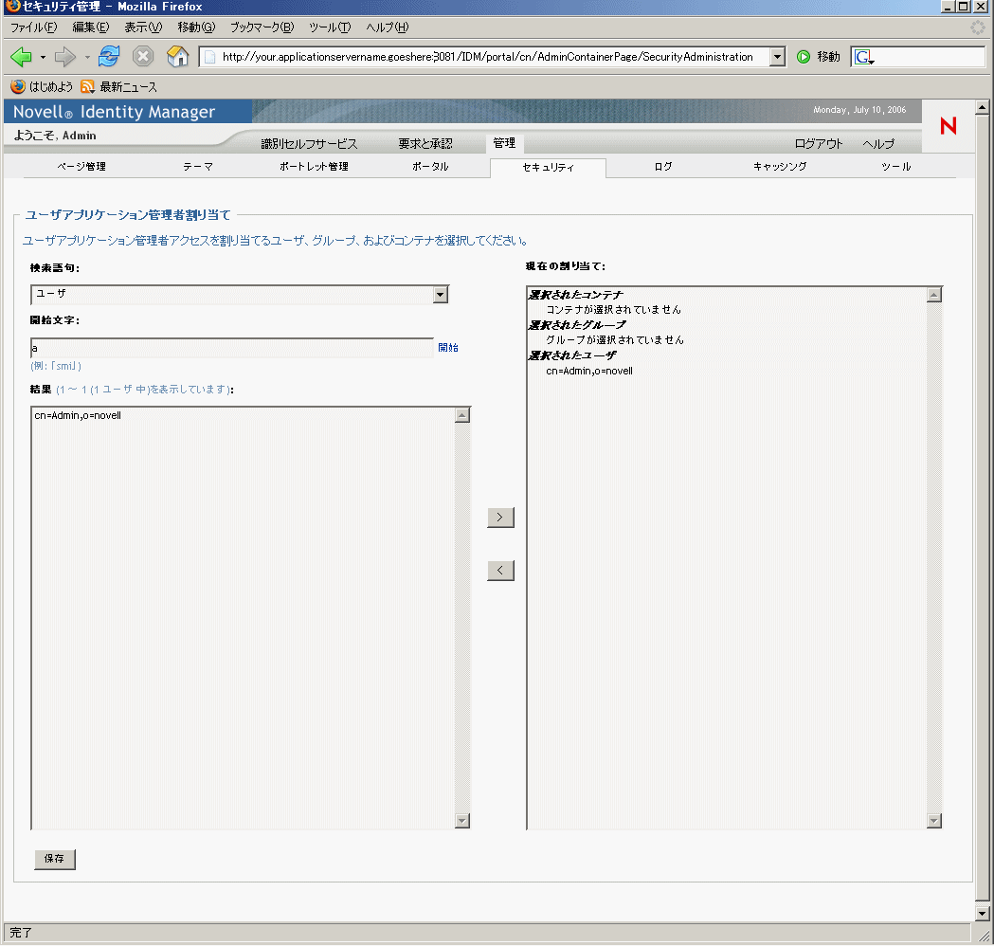This screenshot has height=946, width=994.
Task: Open the ポータル sub-tab
Action: 430,167
